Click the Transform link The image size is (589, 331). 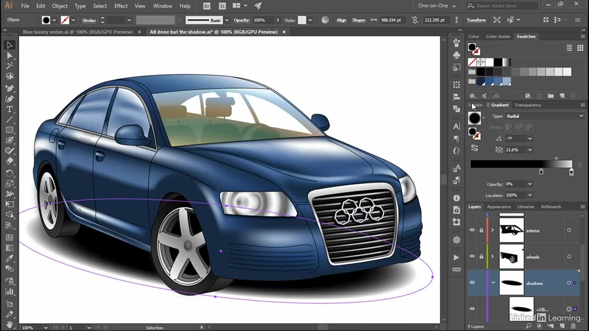coord(476,20)
